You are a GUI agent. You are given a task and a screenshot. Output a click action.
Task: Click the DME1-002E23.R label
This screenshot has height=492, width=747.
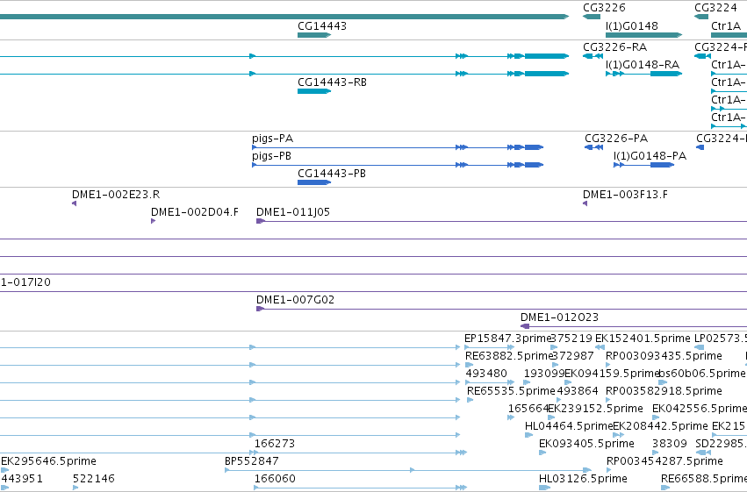pyautogui.click(x=116, y=195)
